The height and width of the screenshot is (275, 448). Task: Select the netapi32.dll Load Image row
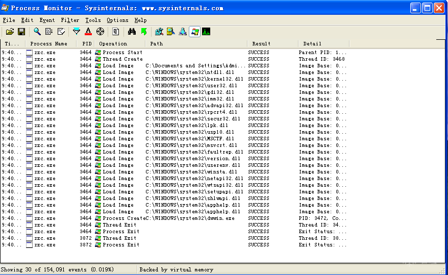click(x=175, y=179)
